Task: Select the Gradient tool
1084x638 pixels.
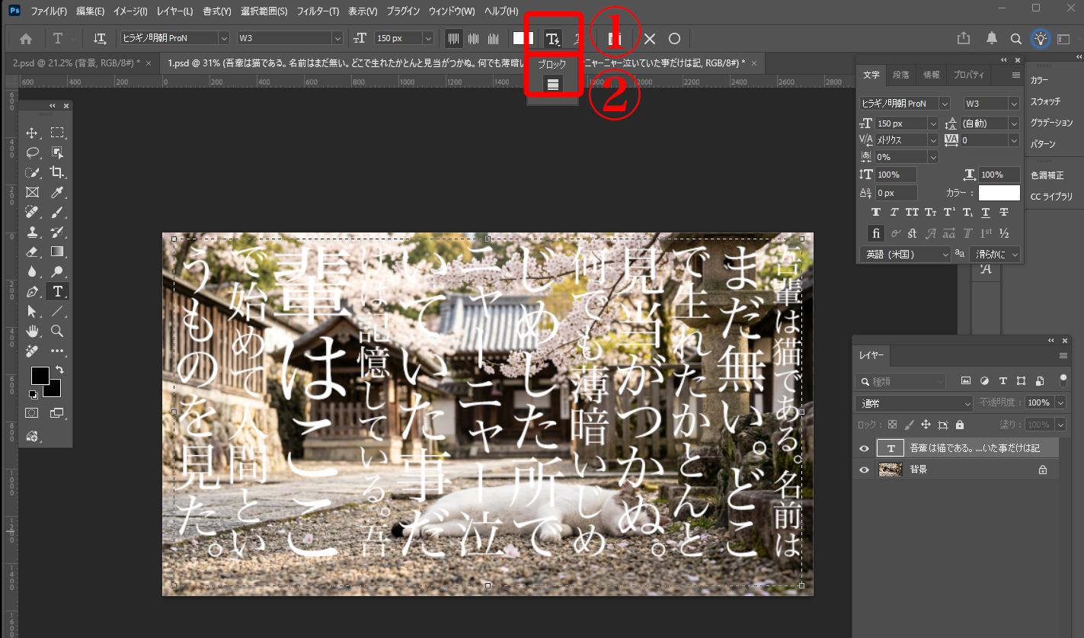Action: click(x=56, y=250)
